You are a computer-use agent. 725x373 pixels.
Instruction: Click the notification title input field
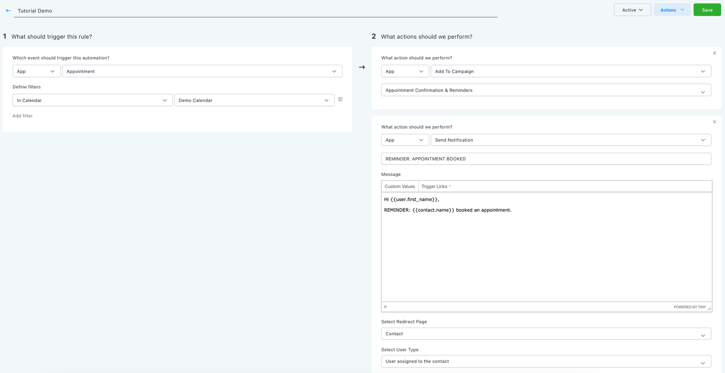pos(546,159)
